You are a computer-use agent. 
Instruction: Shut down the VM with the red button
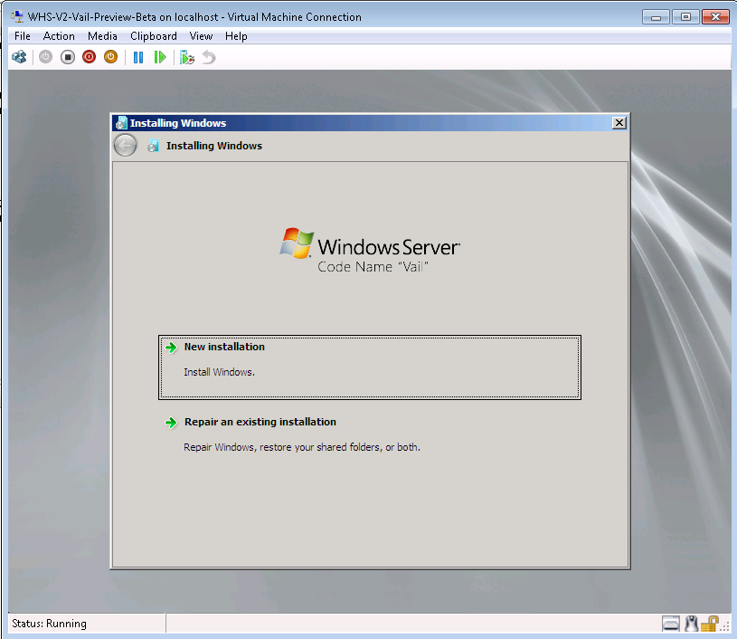point(89,57)
